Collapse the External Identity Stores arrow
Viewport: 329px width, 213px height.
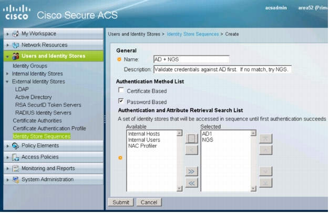(7, 82)
